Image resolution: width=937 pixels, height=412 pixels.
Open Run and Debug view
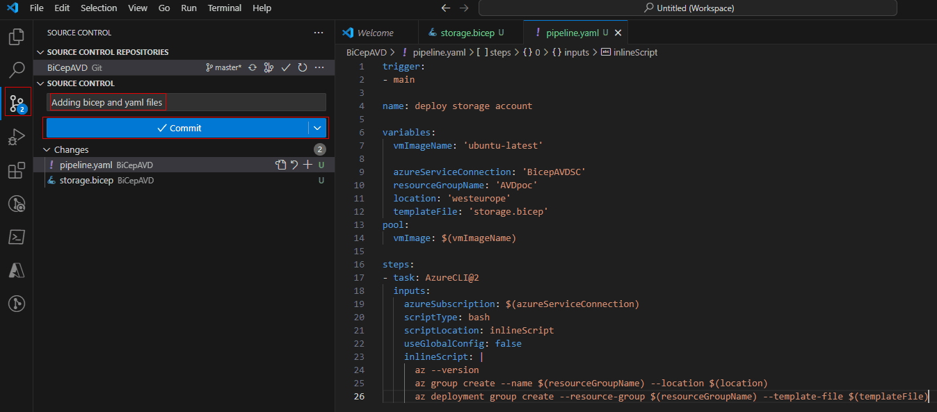click(17, 137)
